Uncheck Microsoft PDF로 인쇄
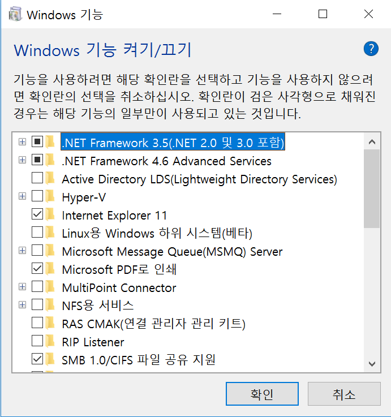The image size is (391, 417). point(37,268)
